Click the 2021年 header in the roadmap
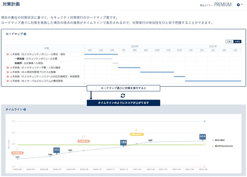The height and width of the screenshot is (177, 247). click(213, 46)
